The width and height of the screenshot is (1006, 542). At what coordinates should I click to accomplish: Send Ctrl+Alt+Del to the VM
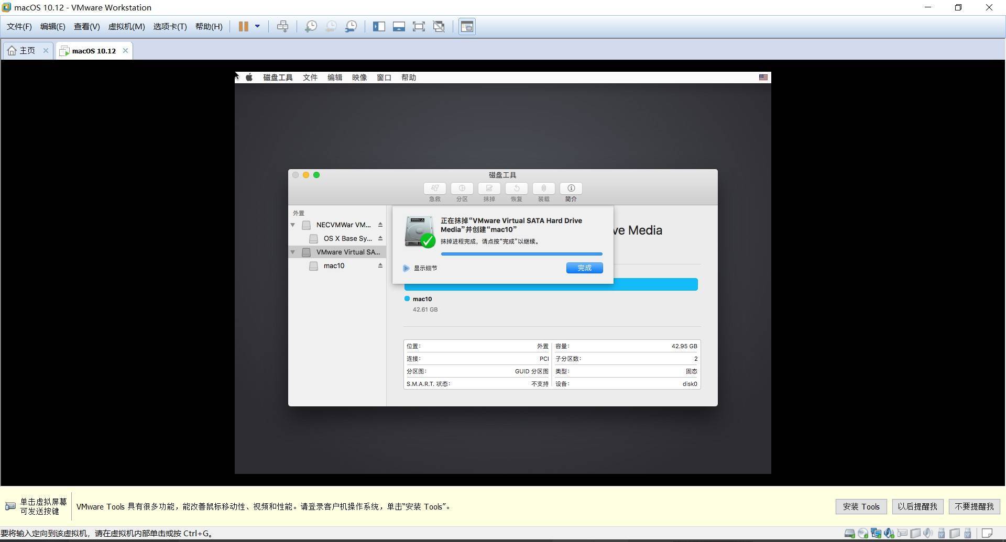(282, 26)
